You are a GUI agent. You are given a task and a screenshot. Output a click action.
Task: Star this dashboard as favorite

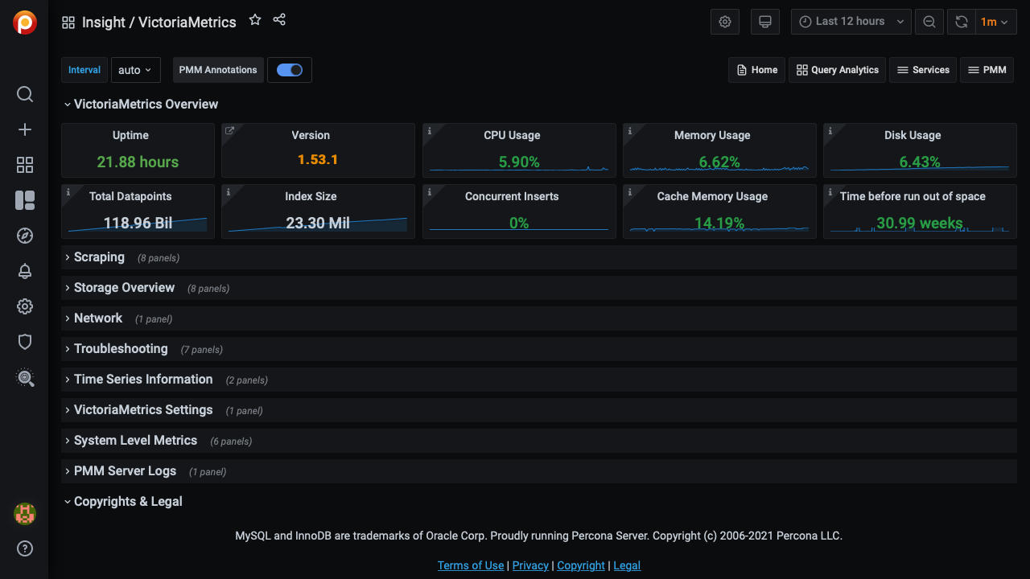[x=255, y=20]
